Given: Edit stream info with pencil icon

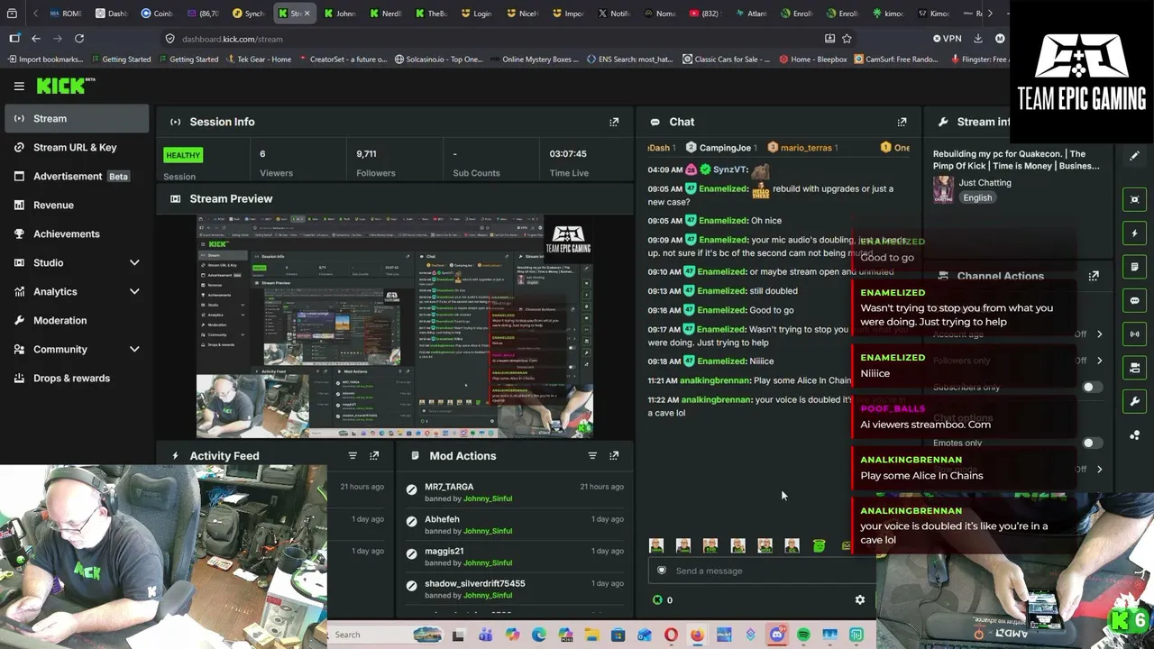Looking at the screenshot, I should pyautogui.click(x=1134, y=156).
